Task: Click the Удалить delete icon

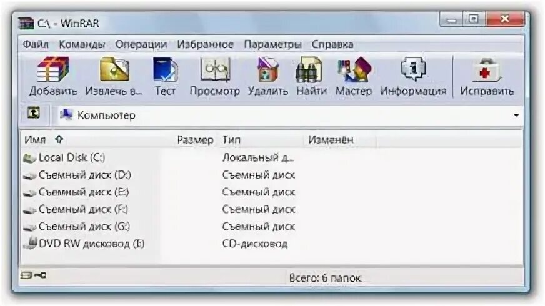Action: click(267, 76)
